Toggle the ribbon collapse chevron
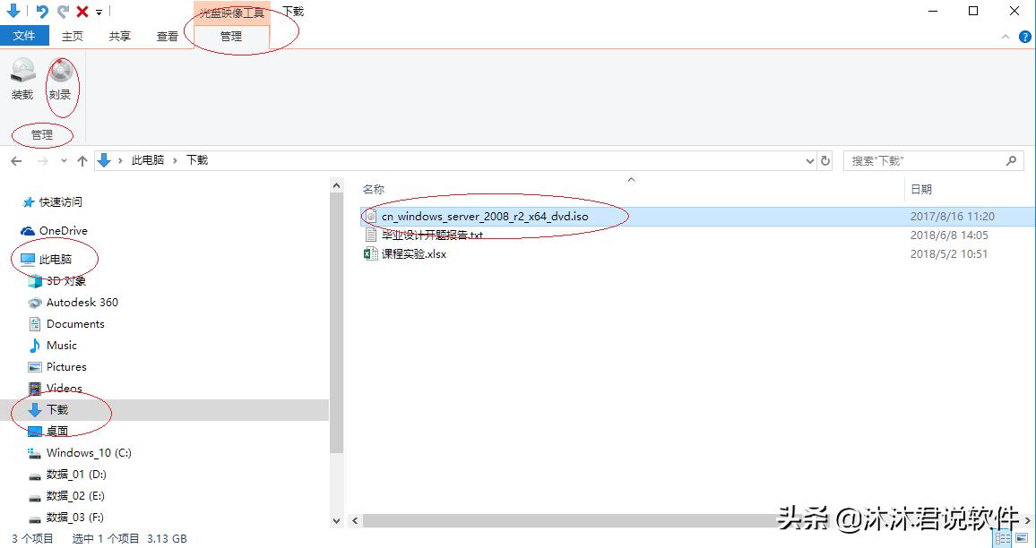The image size is (1036, 548). [1005, 36]
